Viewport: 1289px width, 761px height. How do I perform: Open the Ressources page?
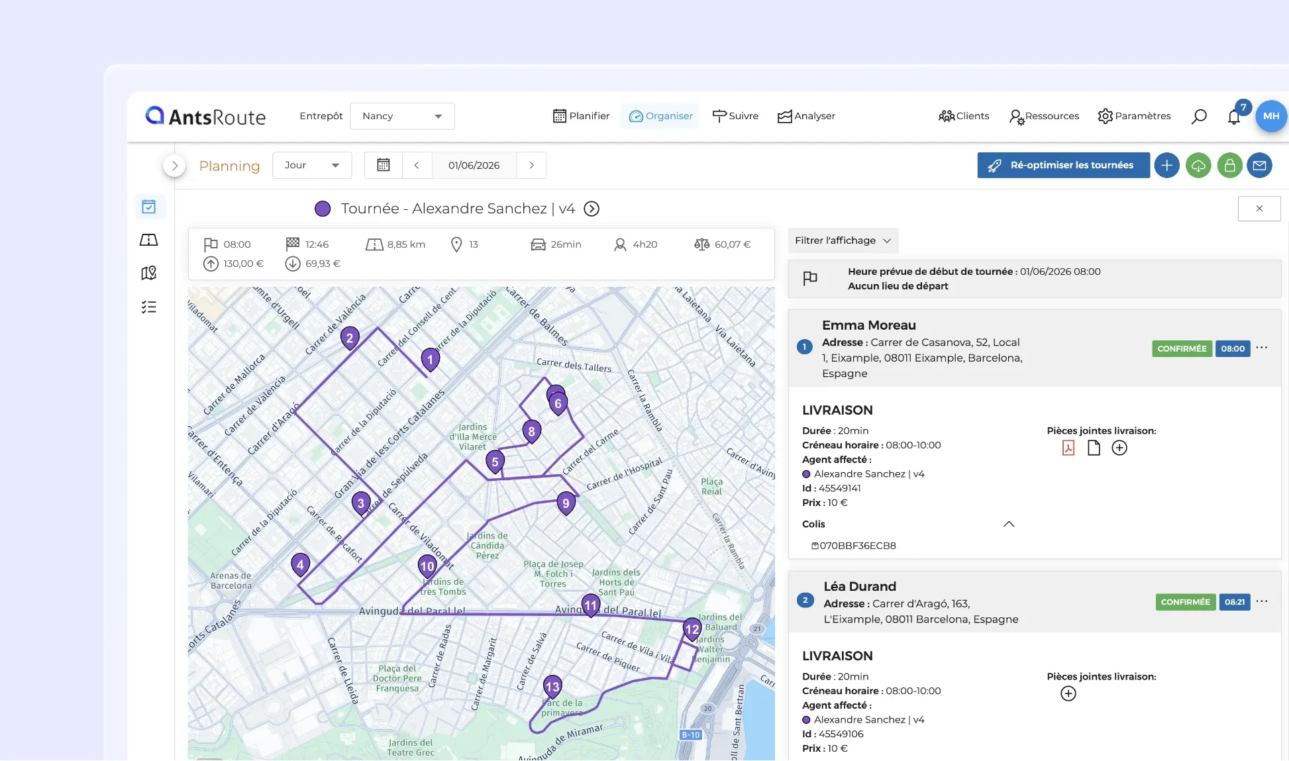coord(1044,116)
